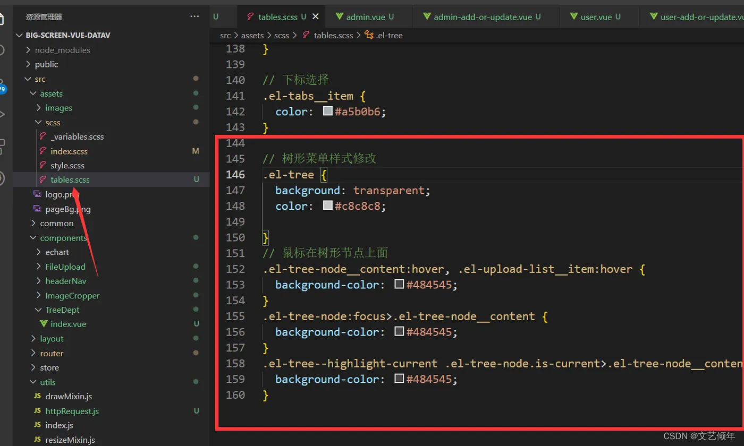Viewport: 744px width, 446px height.
Task: Select the ImageCropper folder
Action: click(72, 296)
